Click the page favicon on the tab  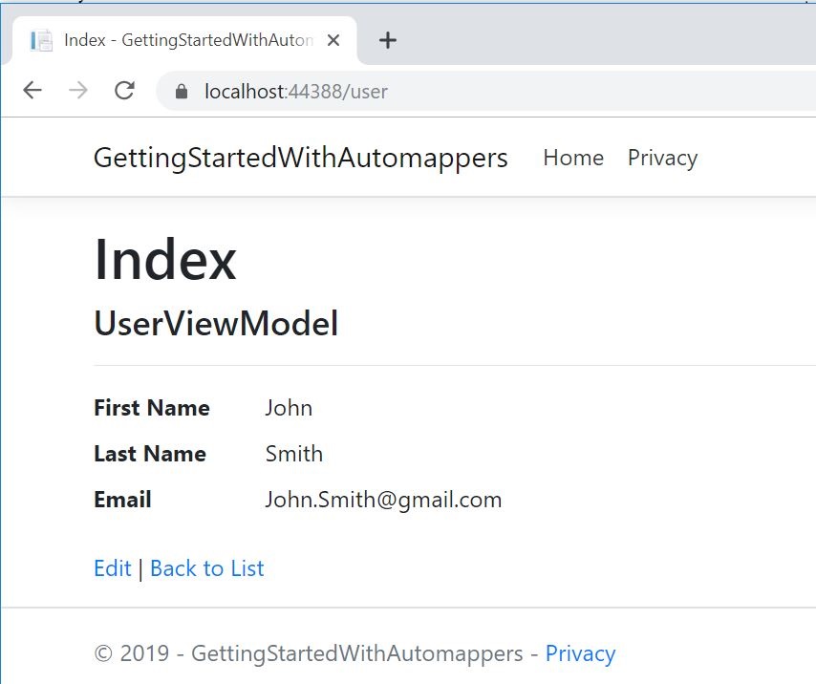(41, 40)
